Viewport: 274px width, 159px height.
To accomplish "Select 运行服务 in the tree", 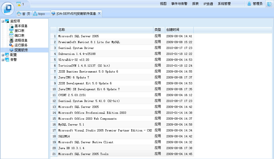I will (x=21, y=45).
